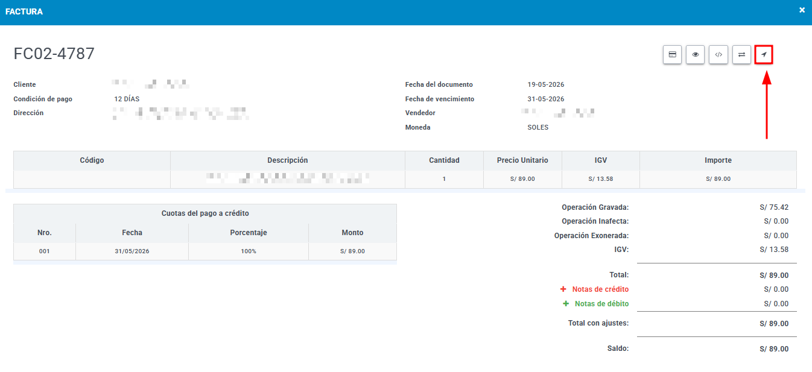The height and width of the screenshot is (372, 812).
Task: Open the Notas de crédito link
Action: pos(600,289)
